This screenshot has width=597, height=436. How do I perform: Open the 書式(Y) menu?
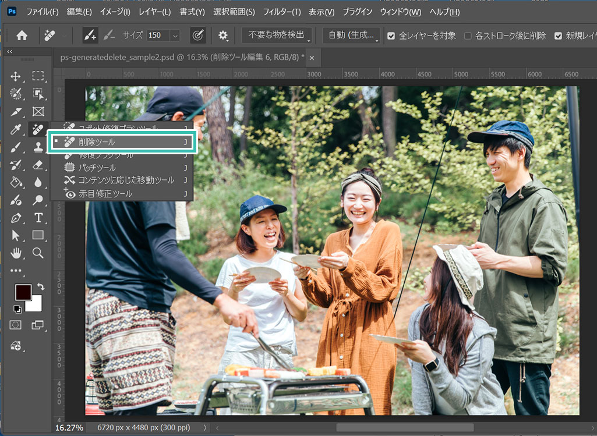click(x=192, y=12)
